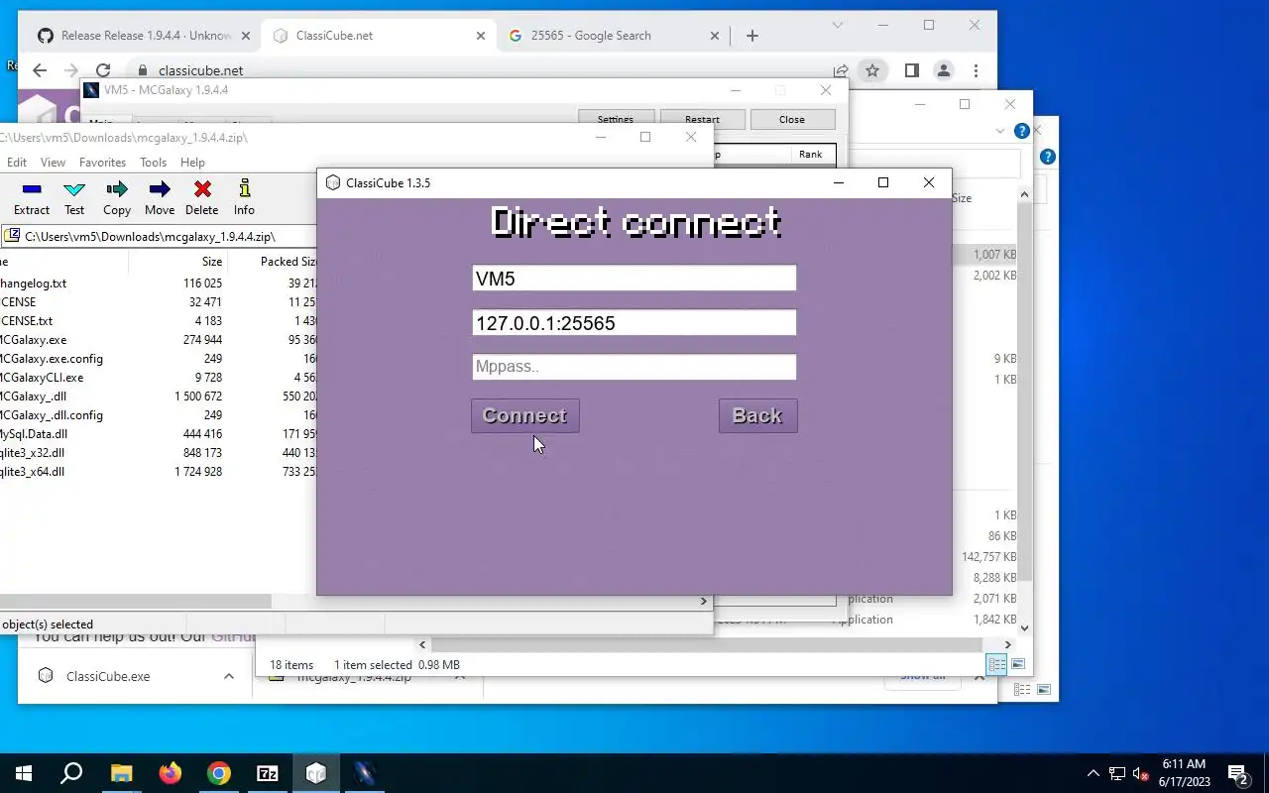Open Windows taskbar search

coord(71,773)
